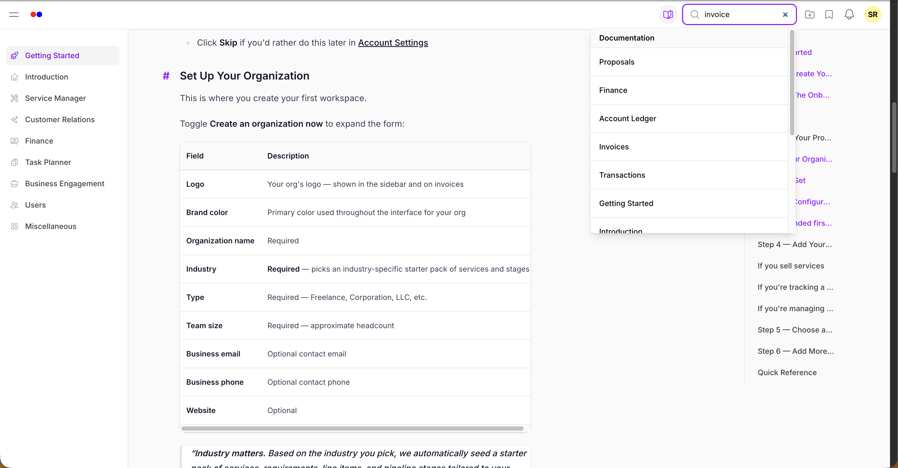
Task: Open the Transactions search result
Action: point(689,175)
